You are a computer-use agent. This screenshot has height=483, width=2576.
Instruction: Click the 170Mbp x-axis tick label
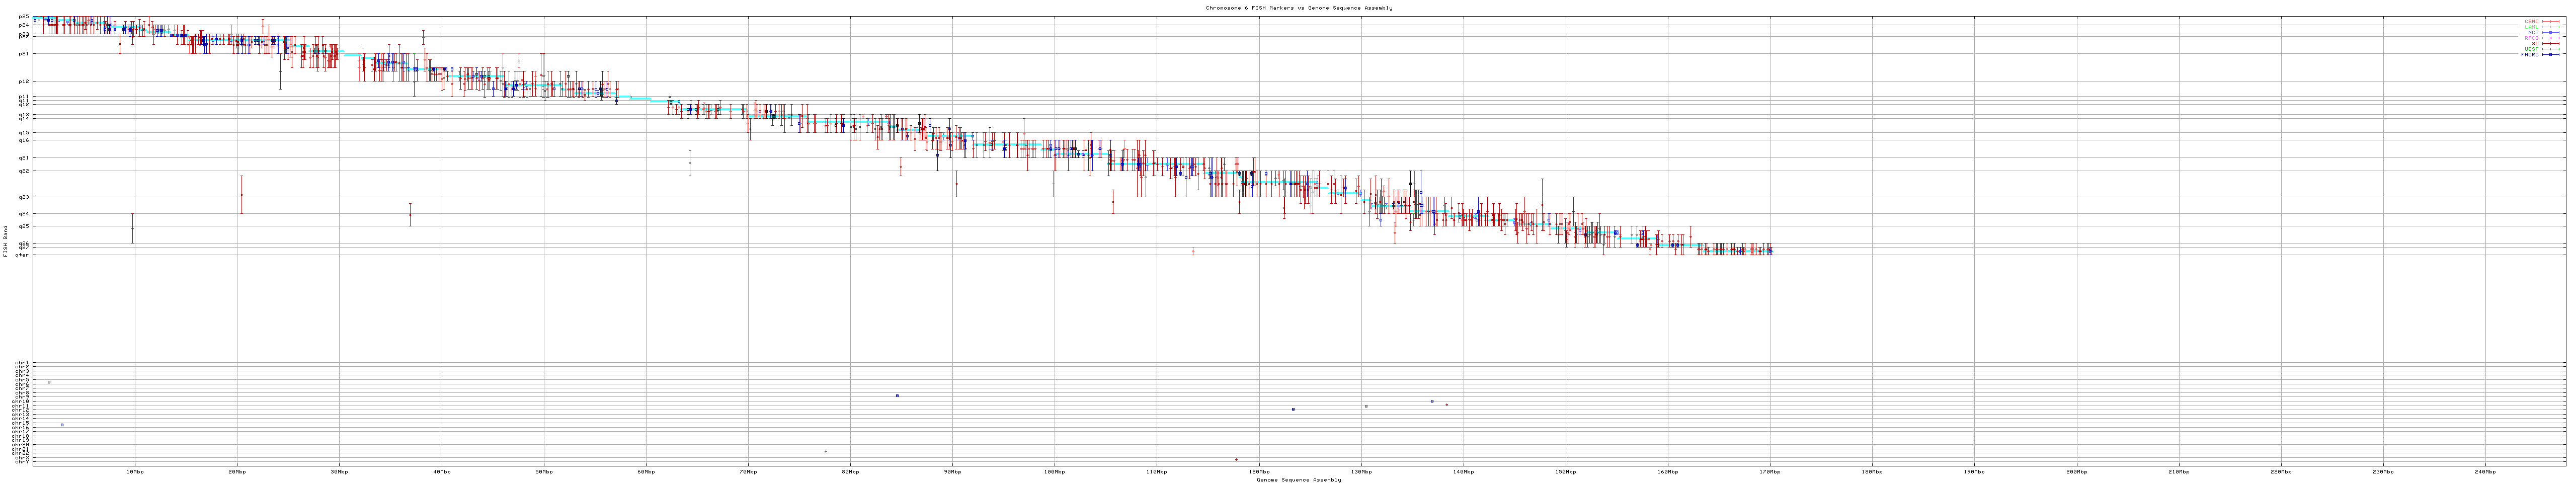coord(1768,471)
